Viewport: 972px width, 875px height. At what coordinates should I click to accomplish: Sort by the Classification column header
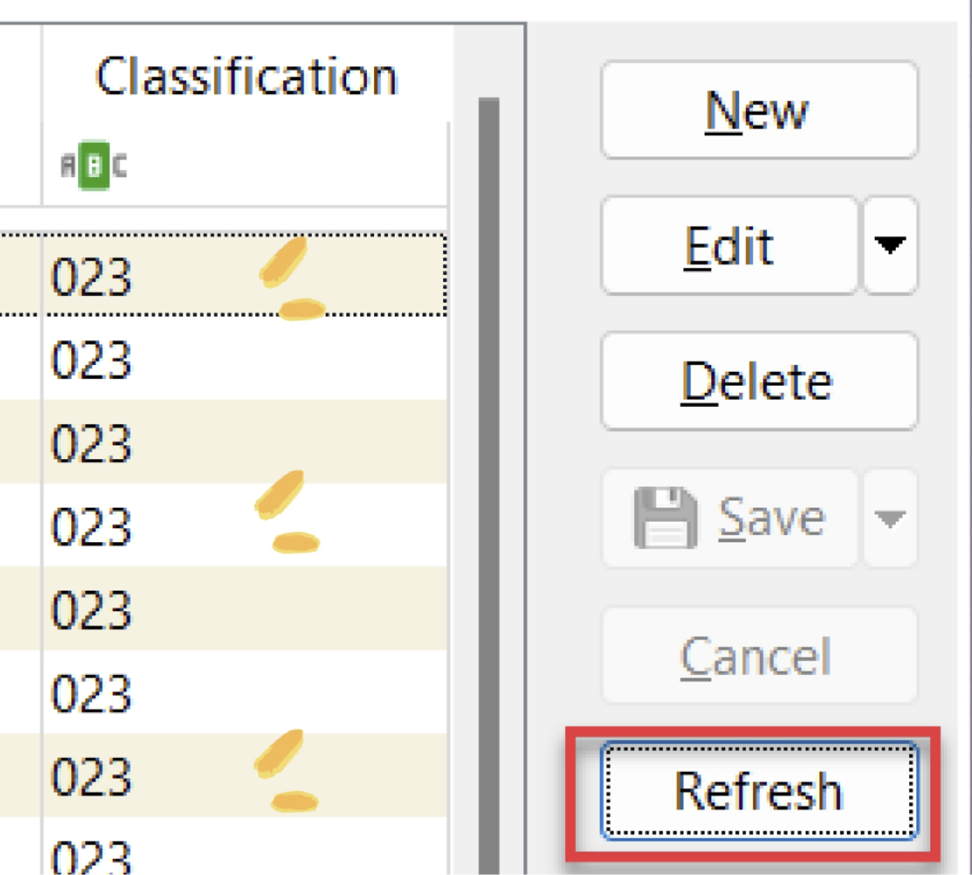tap(246, 77)
